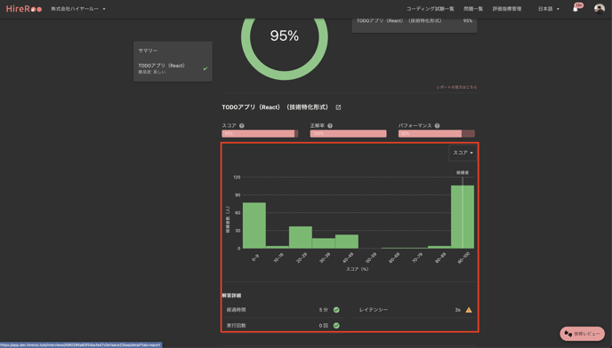Open 評価指標管理 in top navigation

[507, 9]
